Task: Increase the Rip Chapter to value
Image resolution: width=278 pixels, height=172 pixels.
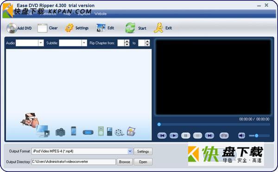Action: coord(147,41)
